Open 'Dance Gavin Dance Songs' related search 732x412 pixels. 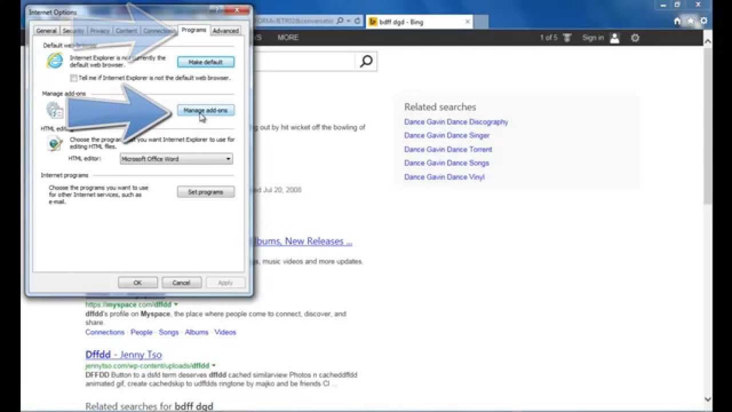[x=447, y=163]
